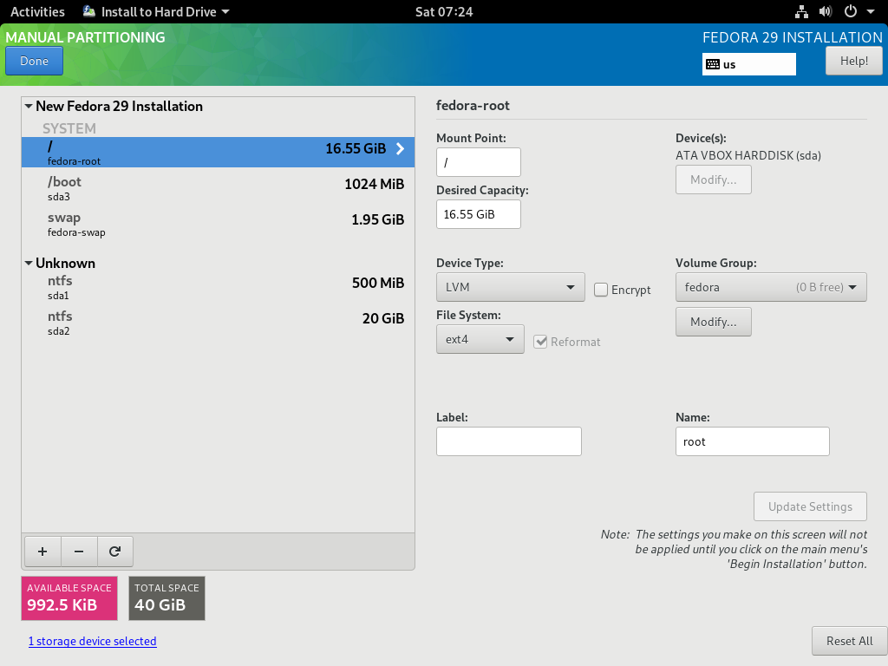This screenshot has height=666, width=888.
Task: Open the power menu icon
Action: [851, 12]
